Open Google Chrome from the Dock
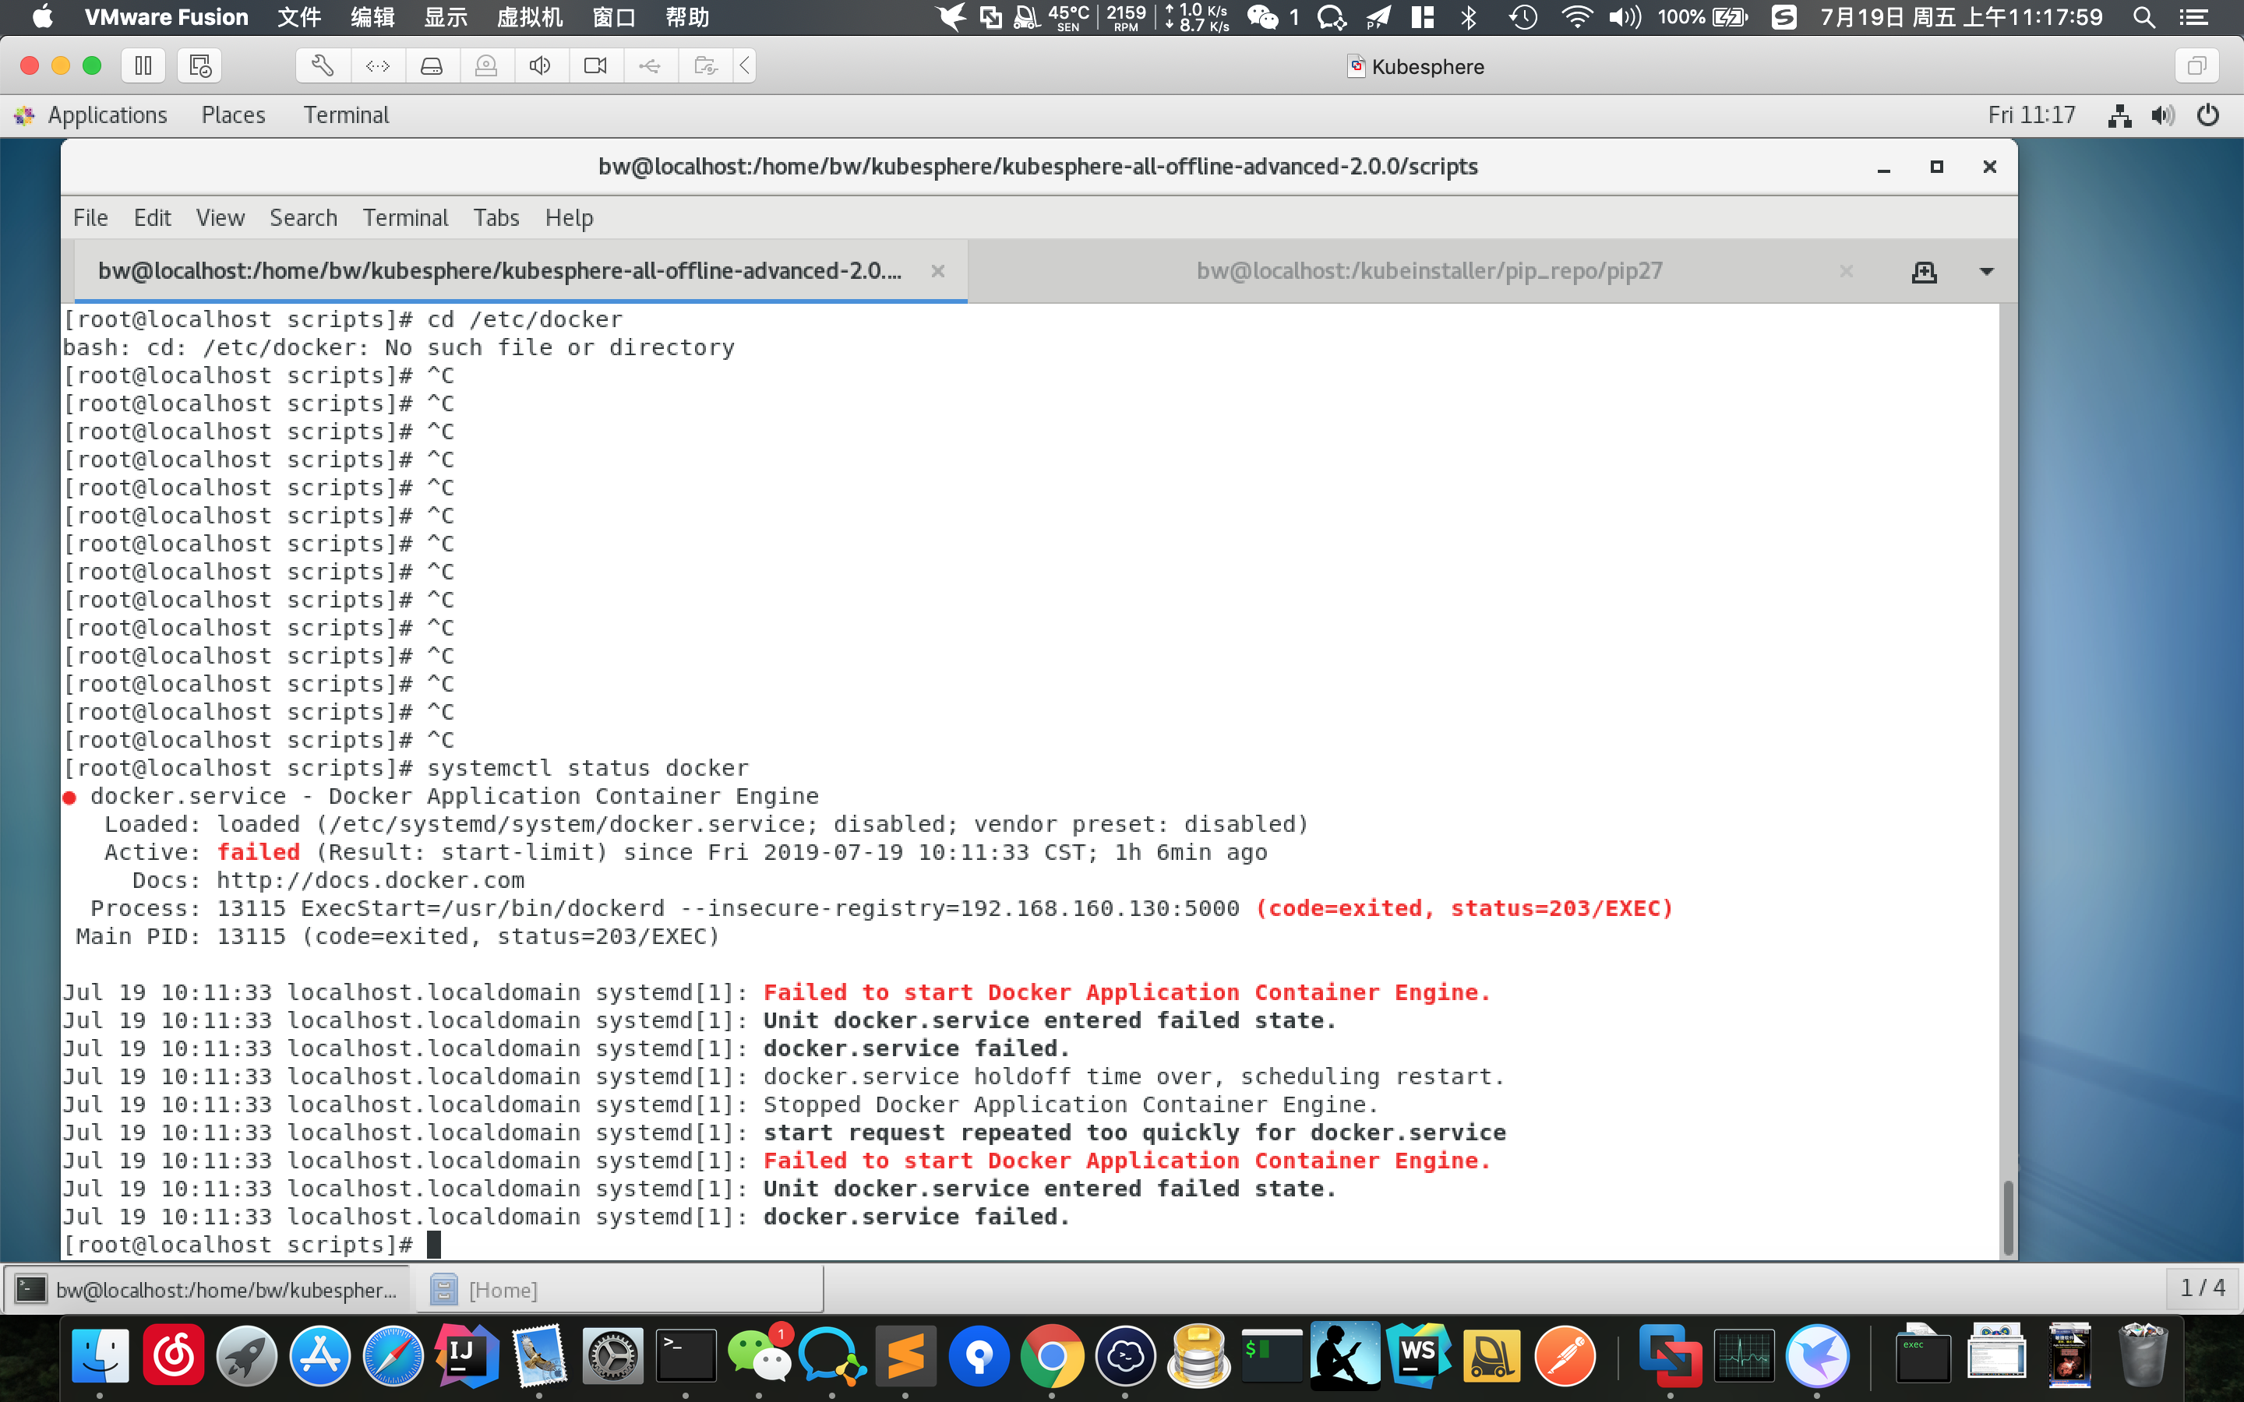This screenshot has height=1402, width=2244. click(1052, 1354)
